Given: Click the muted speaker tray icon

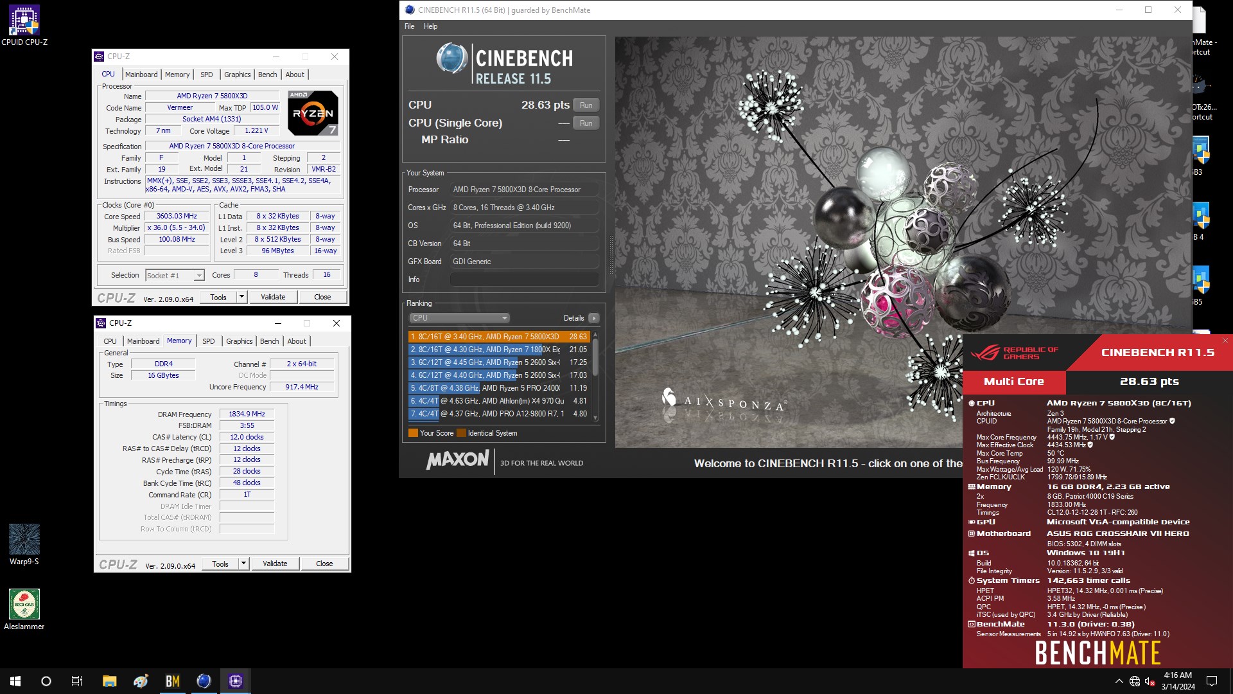Looking at the screenshot, I should pyautogui.click(x=1150, y=681).
